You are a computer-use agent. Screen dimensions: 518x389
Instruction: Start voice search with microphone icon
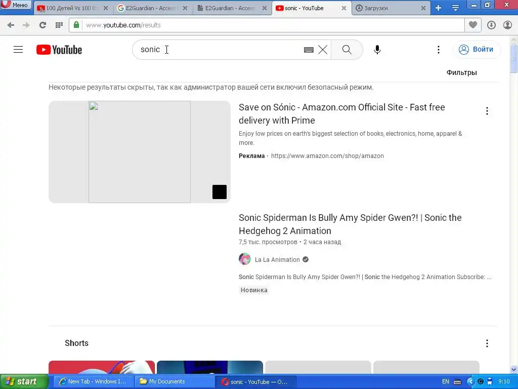click(x=377, y=50)
